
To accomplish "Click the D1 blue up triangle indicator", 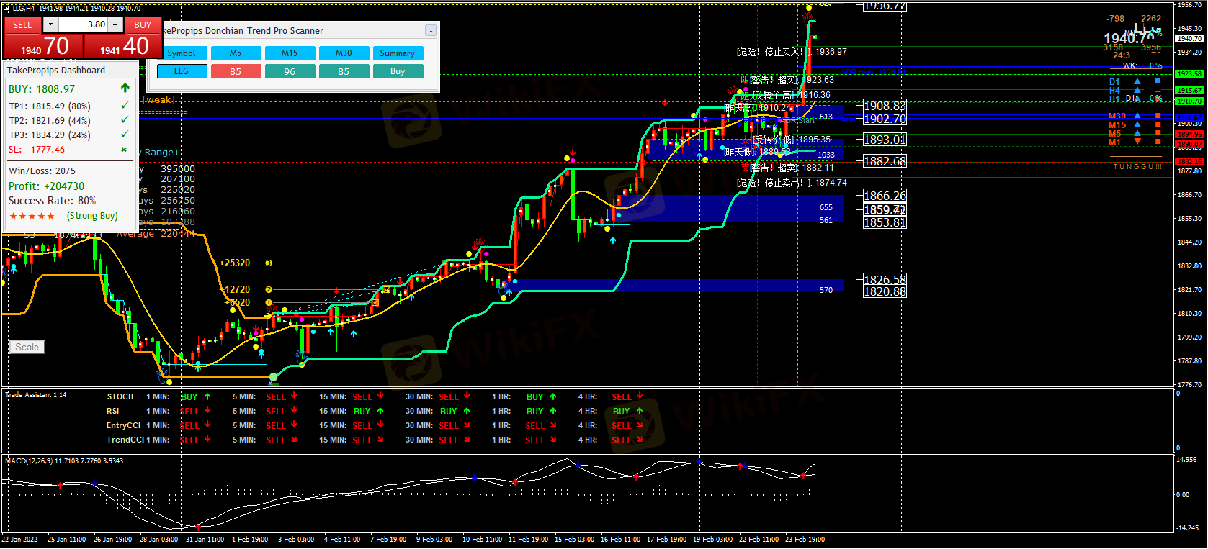I will (1137, 82).
